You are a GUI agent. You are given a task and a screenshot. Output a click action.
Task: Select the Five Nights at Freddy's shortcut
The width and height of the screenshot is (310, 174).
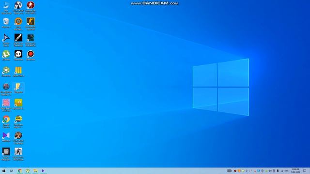[x=6, y=89]
